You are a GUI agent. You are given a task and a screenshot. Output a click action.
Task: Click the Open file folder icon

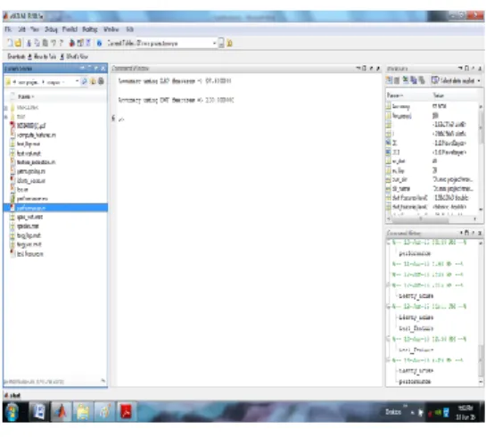19,43
